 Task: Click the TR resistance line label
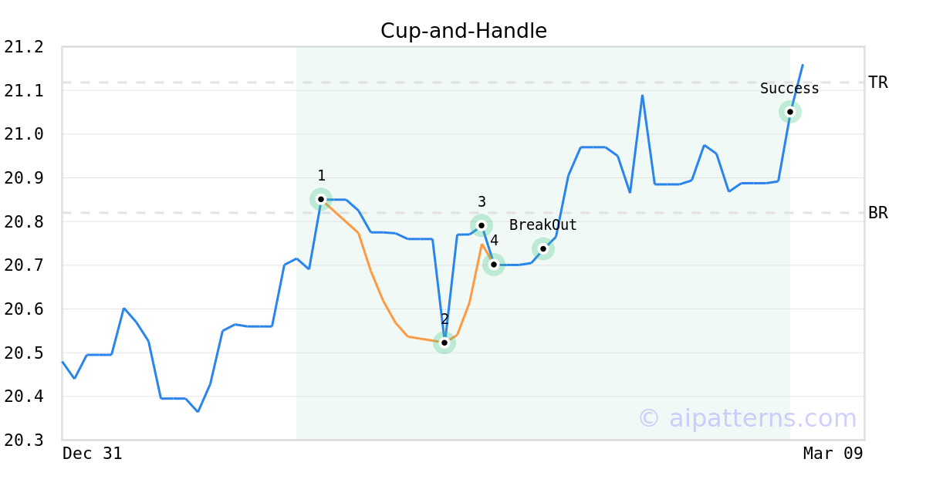click(x=878, y=83)
